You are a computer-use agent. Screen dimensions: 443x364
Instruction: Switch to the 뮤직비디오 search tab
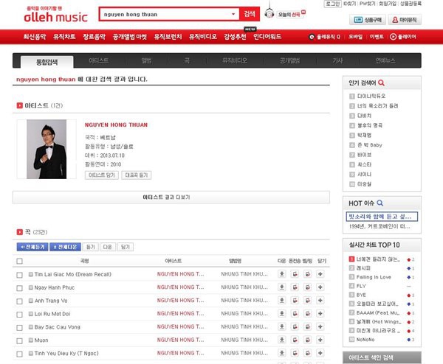(235, 60)
